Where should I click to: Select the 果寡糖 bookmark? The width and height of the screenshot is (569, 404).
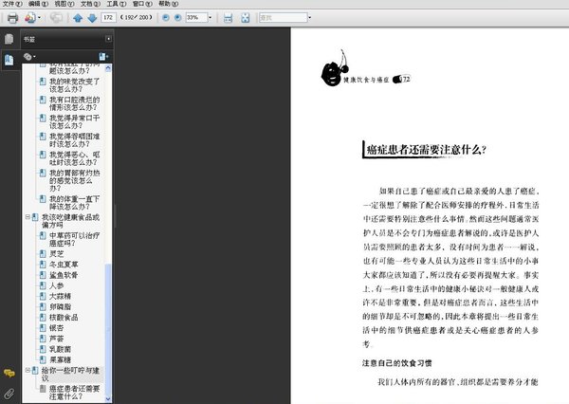(60, 359)
